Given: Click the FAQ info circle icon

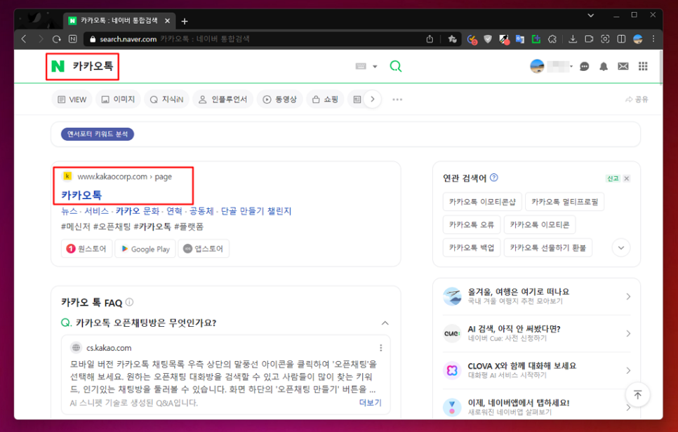Looking at the screenshot, I should 129,302.
